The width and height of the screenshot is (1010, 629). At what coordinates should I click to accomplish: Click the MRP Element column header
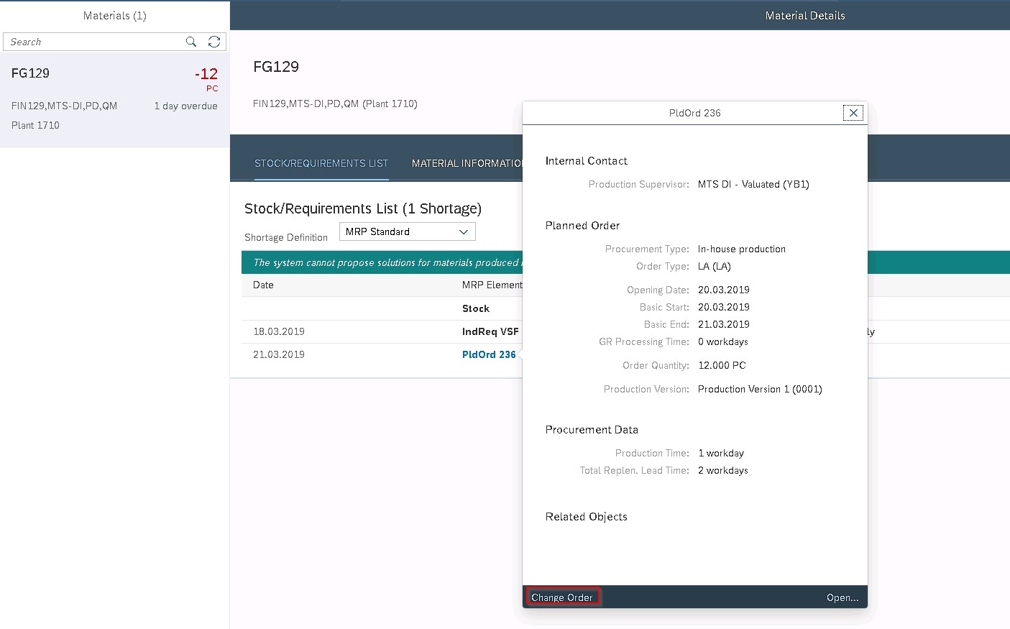(492, 285)
